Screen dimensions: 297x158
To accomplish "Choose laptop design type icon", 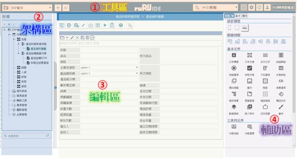I will click(245, 28).
